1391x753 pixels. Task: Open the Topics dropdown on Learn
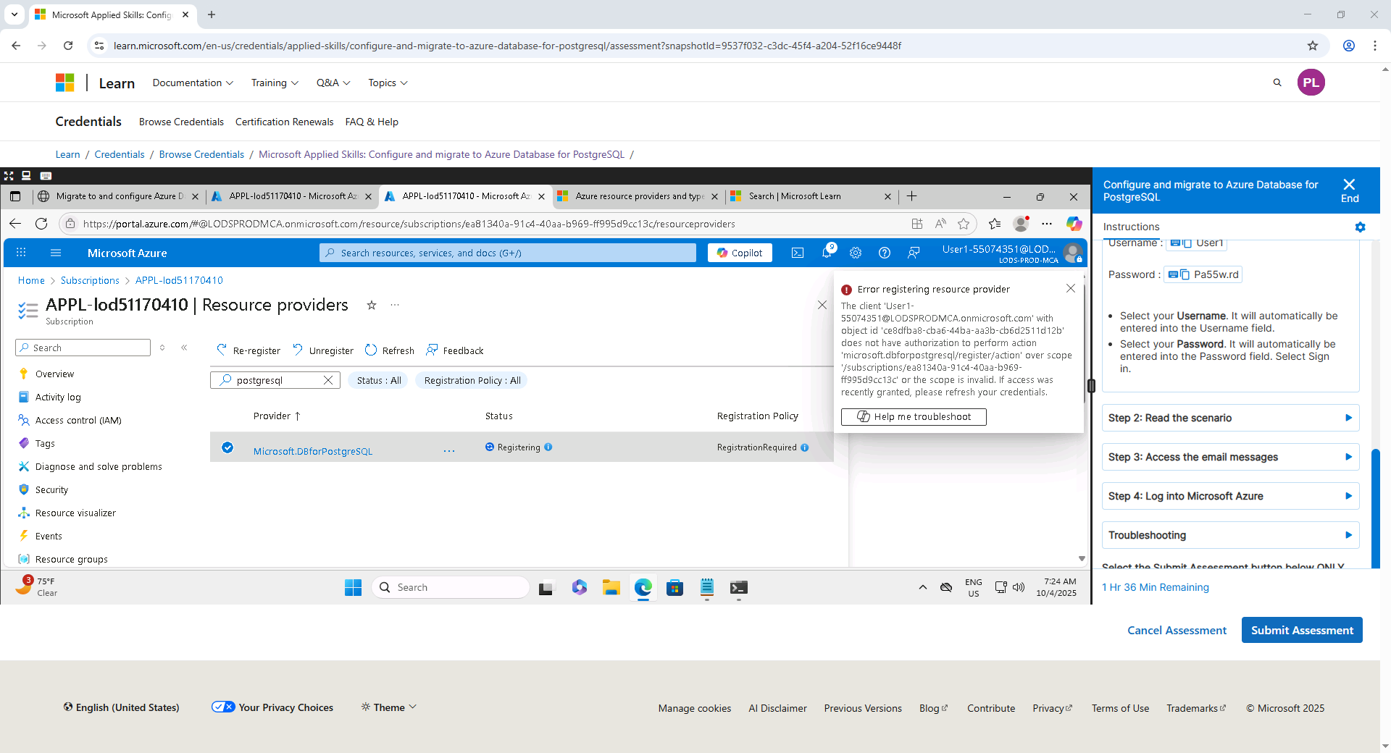click(388, 83)
